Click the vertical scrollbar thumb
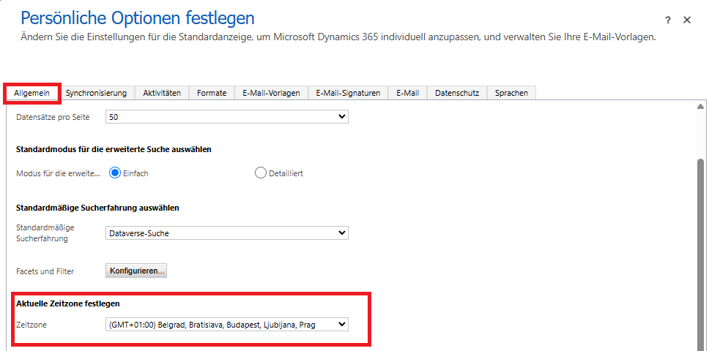Image resolution: width=709 pixels, height=351 pixels. click(x=701, y=249)
